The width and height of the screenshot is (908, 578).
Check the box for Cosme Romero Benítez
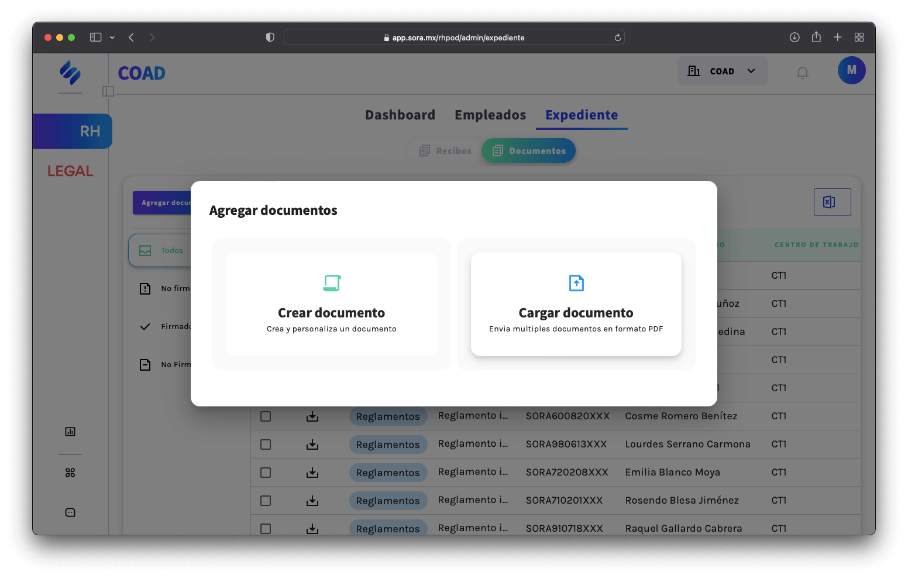(x=266, y=416)
